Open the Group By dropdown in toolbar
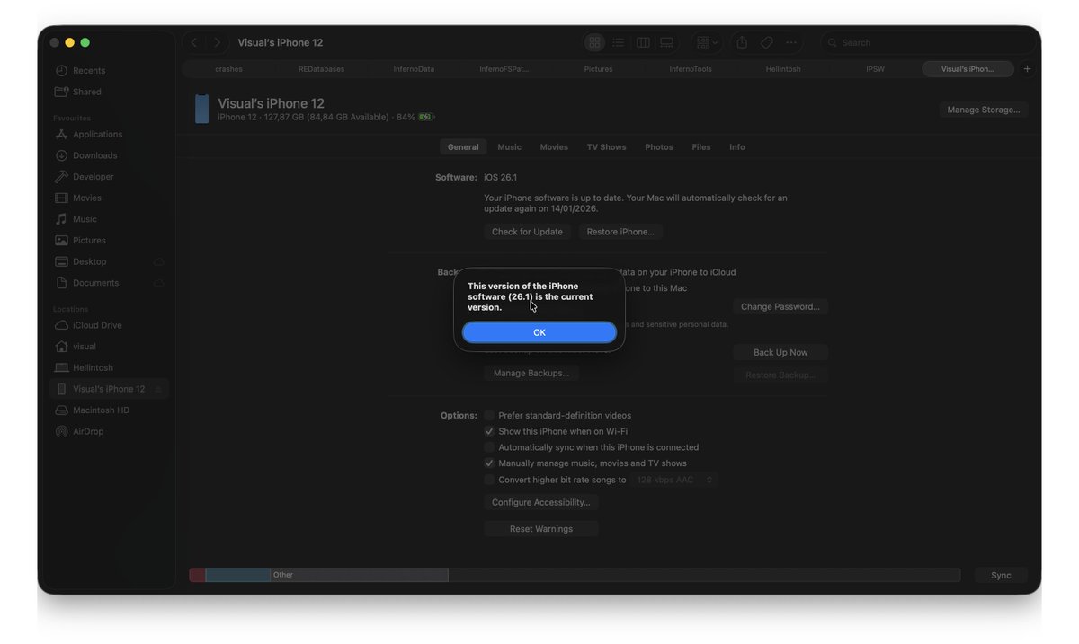Viewport: 1079px width, 644px height. (x=708, y=42)
